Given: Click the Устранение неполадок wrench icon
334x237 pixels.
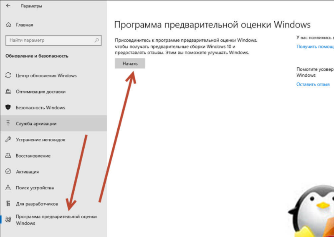Looking at the screenshot, I should [8, 140].
